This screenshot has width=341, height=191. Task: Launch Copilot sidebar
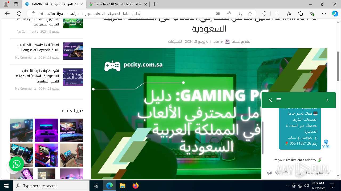[335, 14]
